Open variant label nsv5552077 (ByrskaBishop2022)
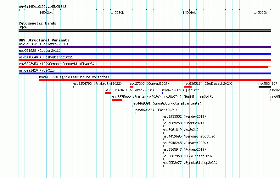The height and width of the screenshot is (178, 280). tap(190, 163)
